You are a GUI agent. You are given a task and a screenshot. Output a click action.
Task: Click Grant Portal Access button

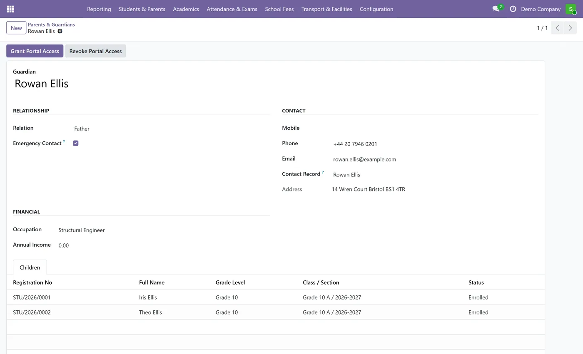point(35,51)
